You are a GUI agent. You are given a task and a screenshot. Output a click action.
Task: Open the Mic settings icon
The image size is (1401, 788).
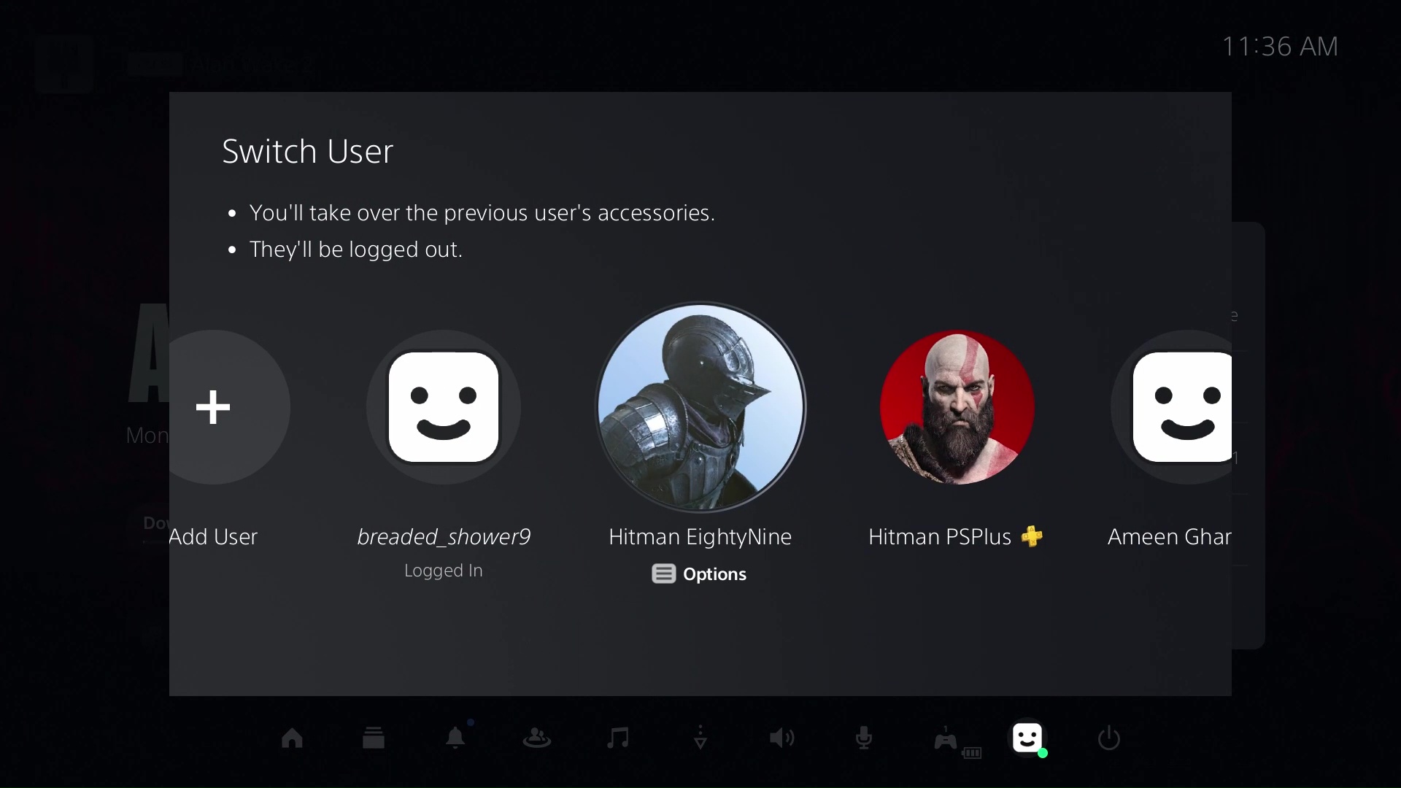[862, 738]
